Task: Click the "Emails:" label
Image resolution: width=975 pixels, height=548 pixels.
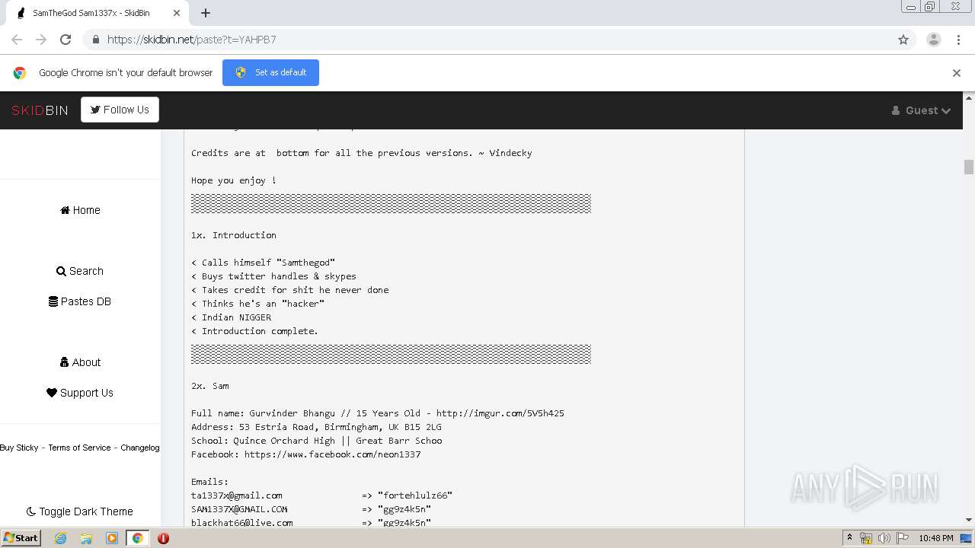Action: pyautogui.click(x=210, y=482)
